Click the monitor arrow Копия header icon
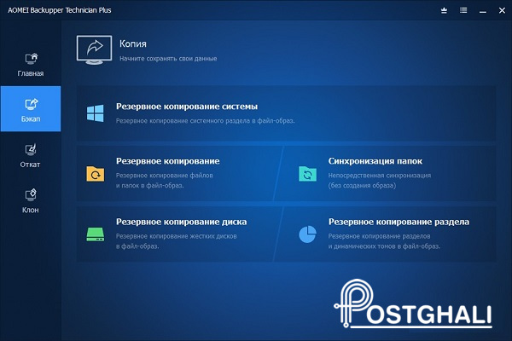This screenshot has width=512, height=341. (x=95, y=50)
